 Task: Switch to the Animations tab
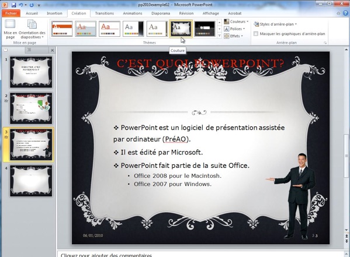click(x=133, y=13)
